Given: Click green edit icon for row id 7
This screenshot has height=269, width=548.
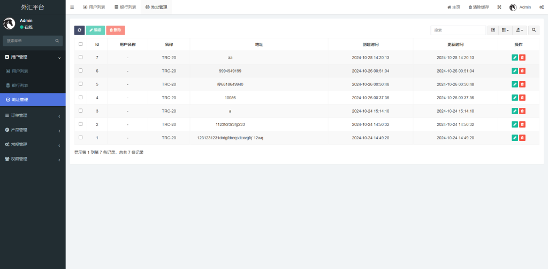Looking at the screenshot, I should click(515, 58).
